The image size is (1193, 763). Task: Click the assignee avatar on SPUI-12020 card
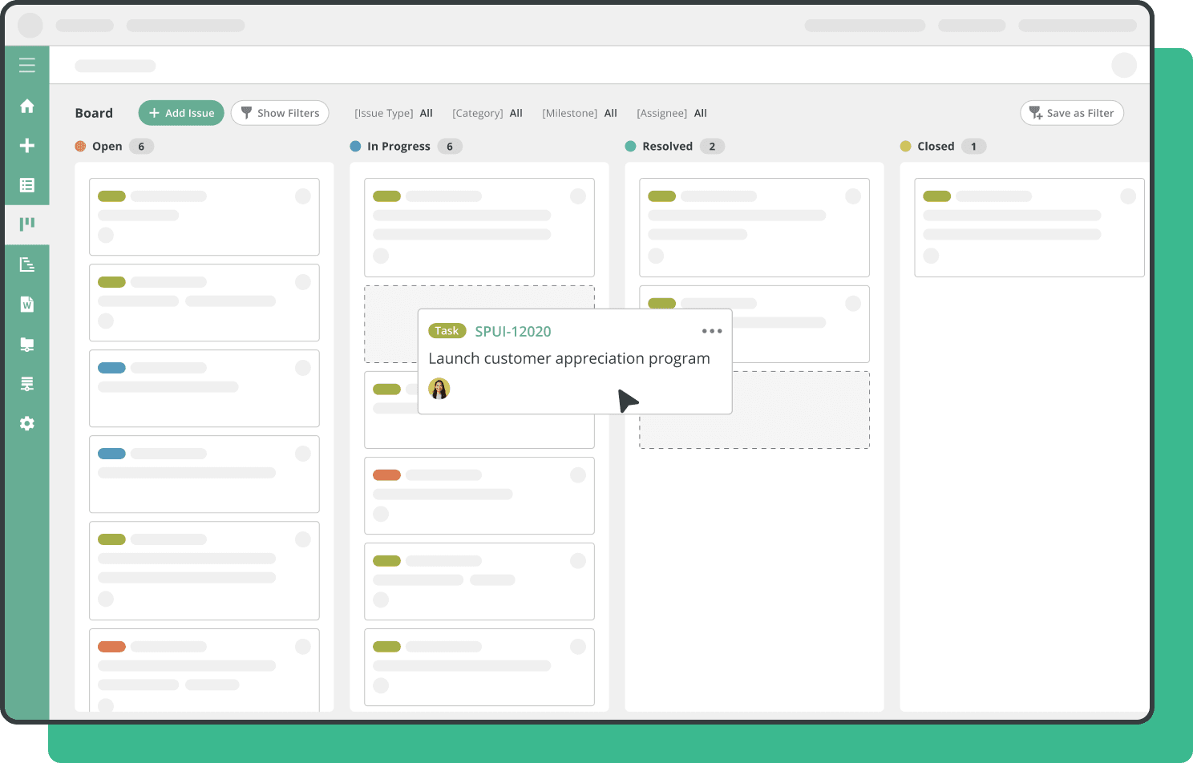click(x=439, y=389)
